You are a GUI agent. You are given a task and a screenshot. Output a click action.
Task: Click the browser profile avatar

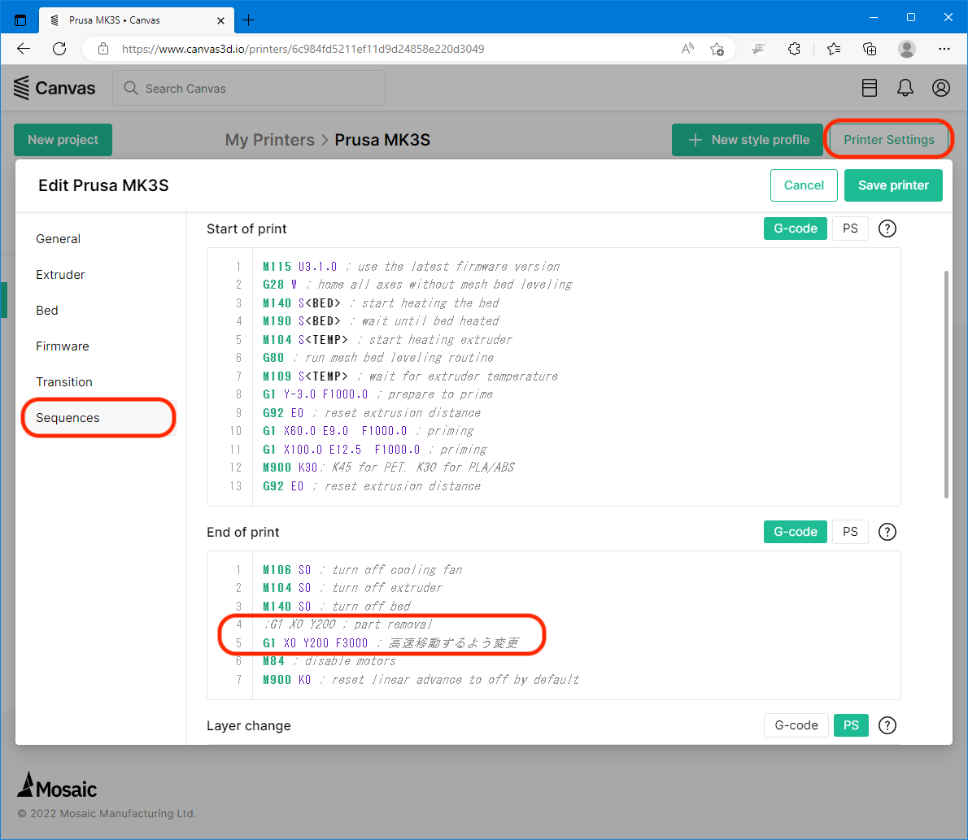pos(906,49)
